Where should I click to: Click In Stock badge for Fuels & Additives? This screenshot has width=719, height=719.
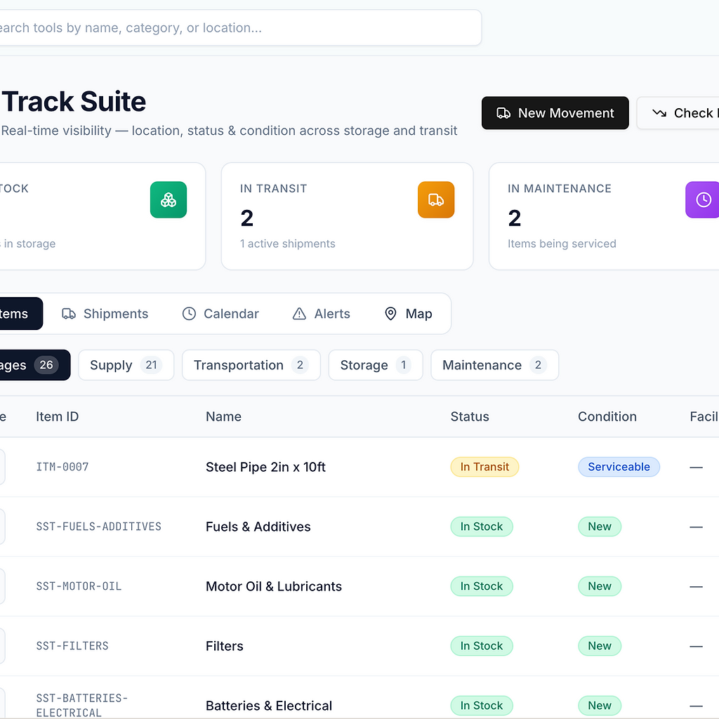tap(482, 527)
